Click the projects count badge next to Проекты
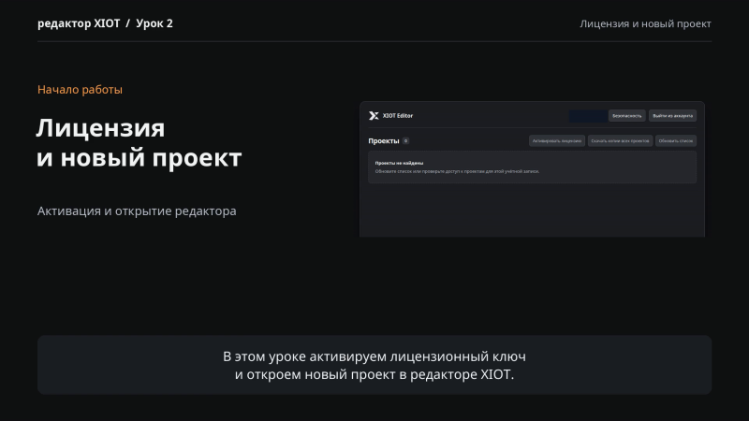The height and width of the screenshot is (421, 749). click(x=405, y=141)
